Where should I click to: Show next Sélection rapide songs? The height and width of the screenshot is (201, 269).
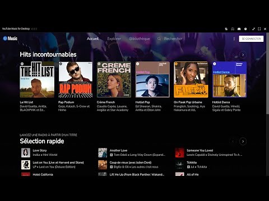click(x=243, y=141)
